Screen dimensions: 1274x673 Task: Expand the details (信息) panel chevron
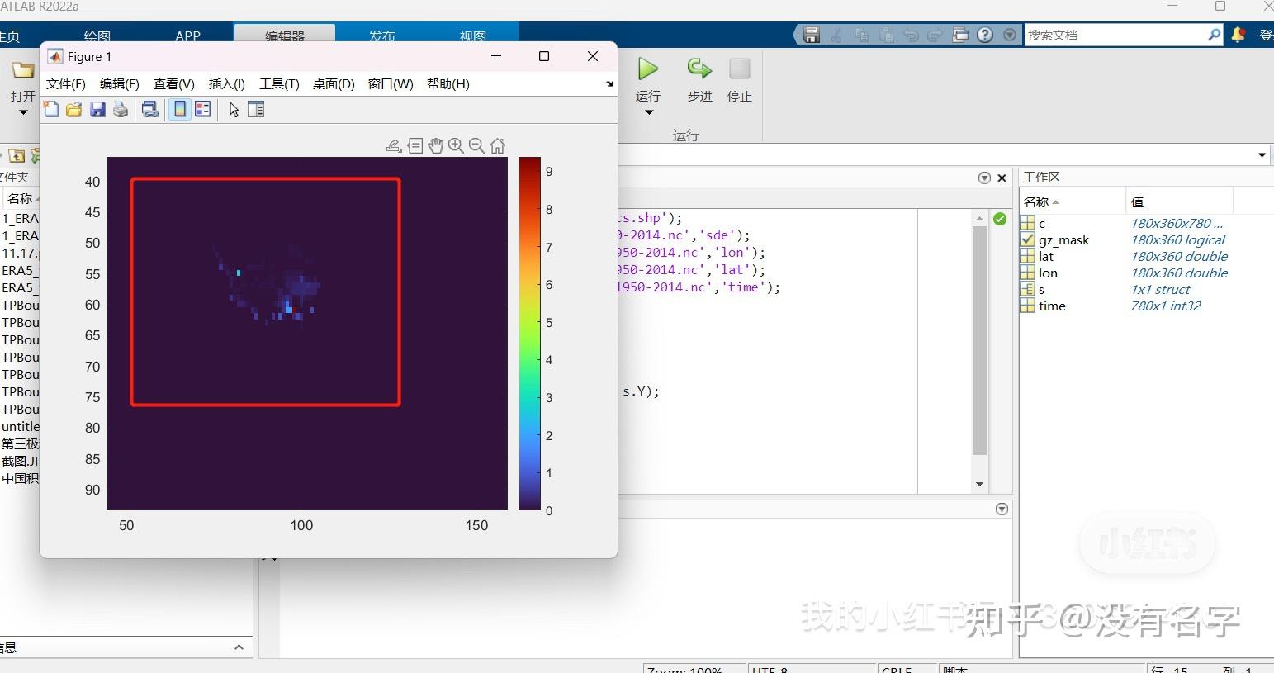239,647
